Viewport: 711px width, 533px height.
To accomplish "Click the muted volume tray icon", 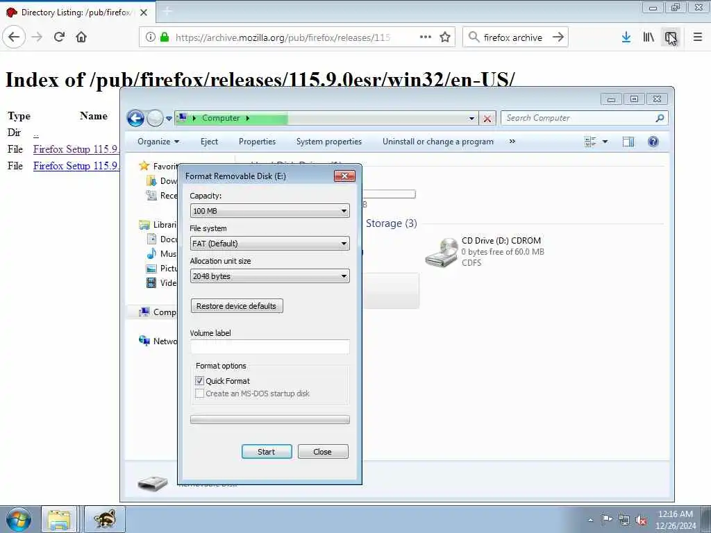I will 641,520.
